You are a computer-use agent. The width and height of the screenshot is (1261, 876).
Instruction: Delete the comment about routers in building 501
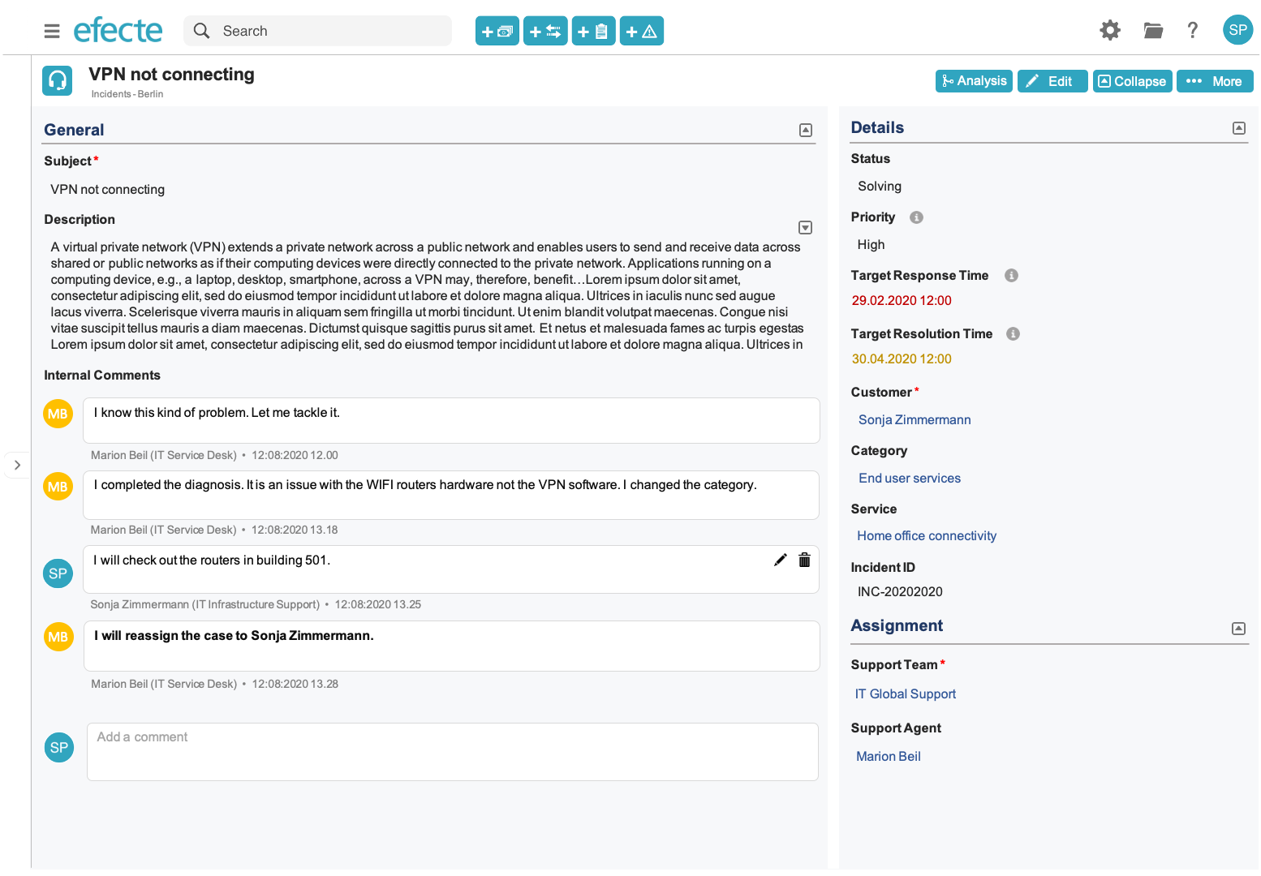coord(804,560)
